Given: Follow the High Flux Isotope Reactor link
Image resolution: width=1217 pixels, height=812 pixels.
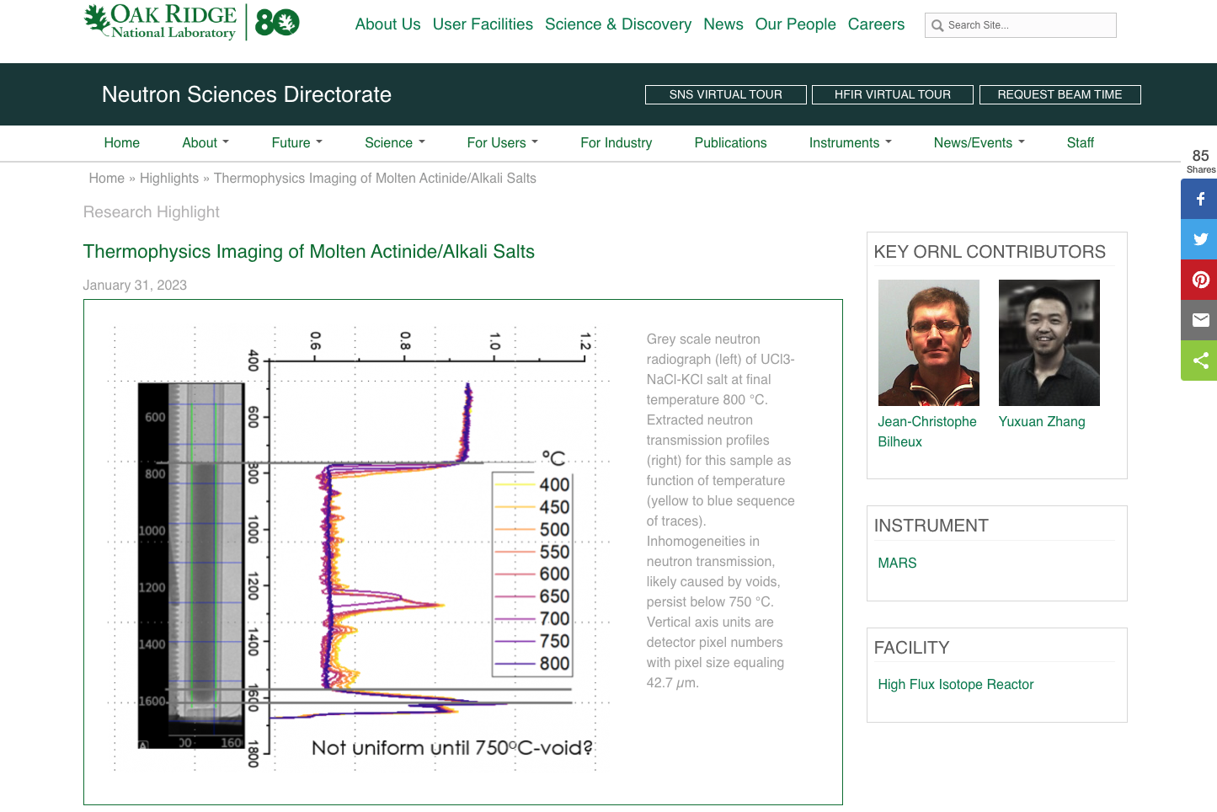Looking at the screenshot, I should point(955,684).
